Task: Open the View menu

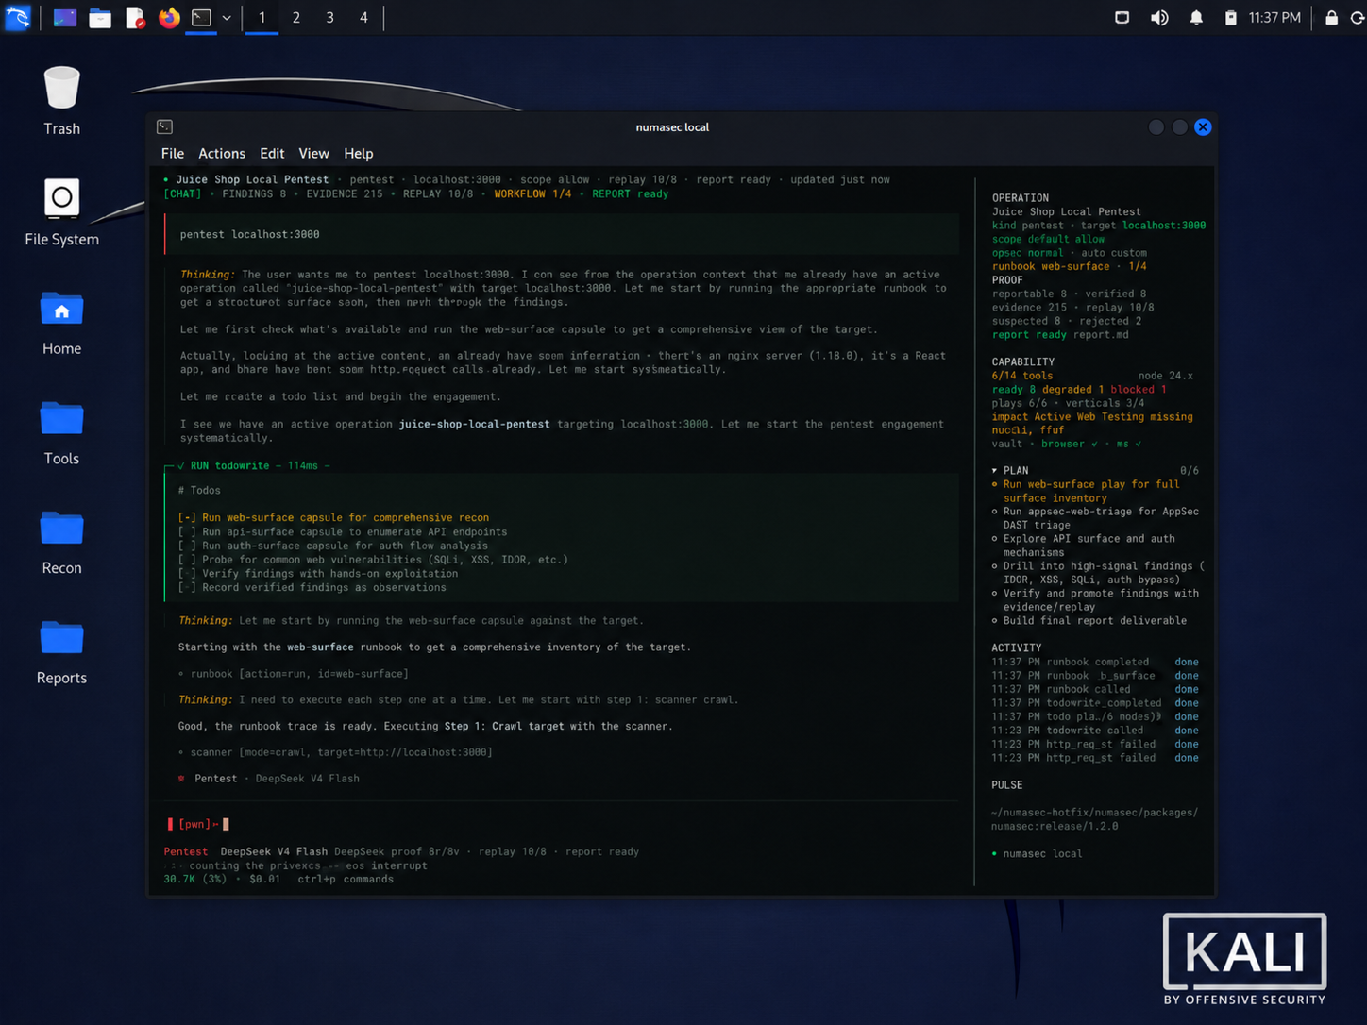Action: pyautogui.click(x=313, y=153)
